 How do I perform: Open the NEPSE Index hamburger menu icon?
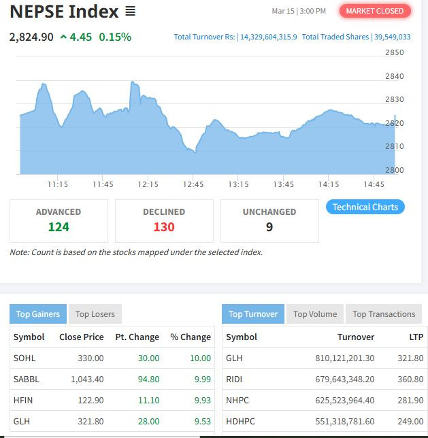click(130, 12)
